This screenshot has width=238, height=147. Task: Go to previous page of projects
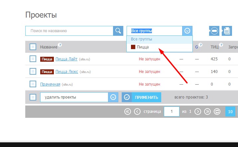137,112
